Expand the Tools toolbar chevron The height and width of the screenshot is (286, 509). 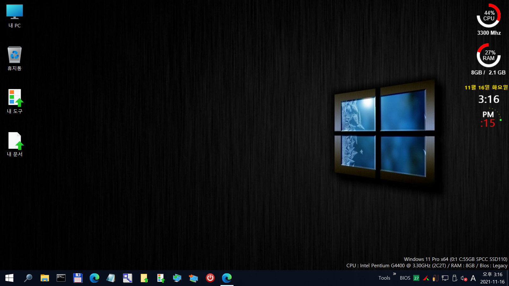click(394, 274)
